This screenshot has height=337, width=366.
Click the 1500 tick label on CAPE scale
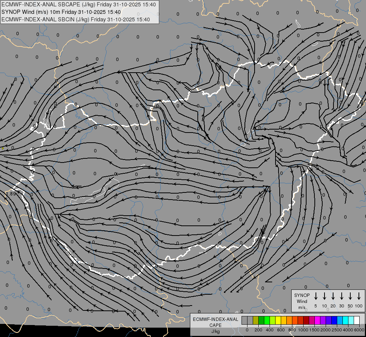314,330
